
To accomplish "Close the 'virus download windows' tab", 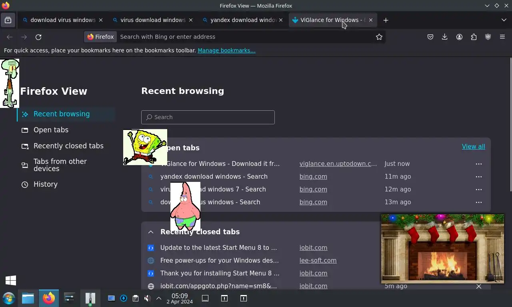I will coord(191,20).
